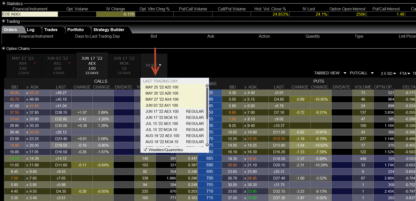Click Option Open Interest value 256K

tap(347, 14)
